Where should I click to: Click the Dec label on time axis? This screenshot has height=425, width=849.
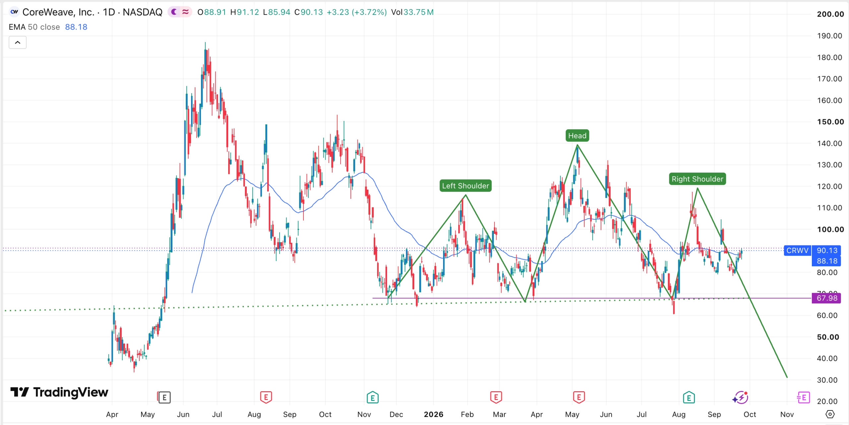[x=396, y=414]
